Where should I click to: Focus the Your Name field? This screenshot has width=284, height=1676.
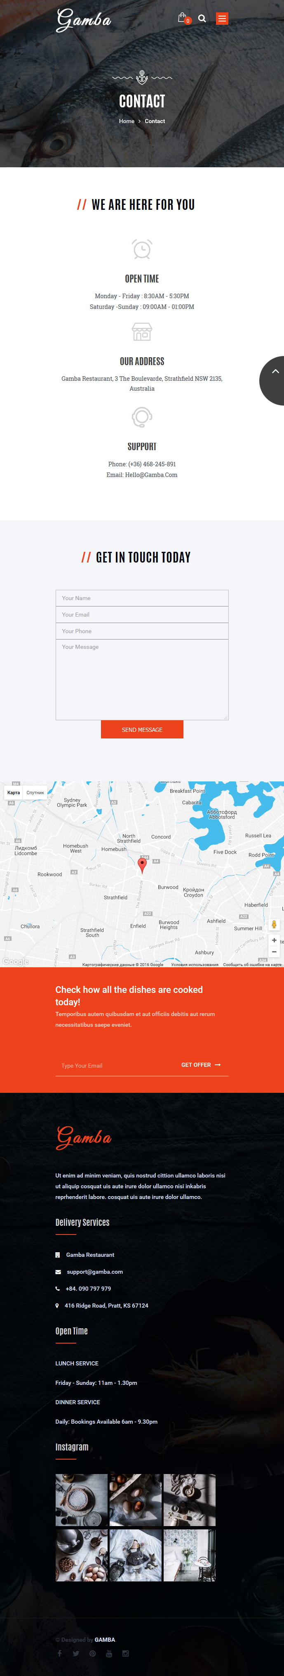(142, 598)
